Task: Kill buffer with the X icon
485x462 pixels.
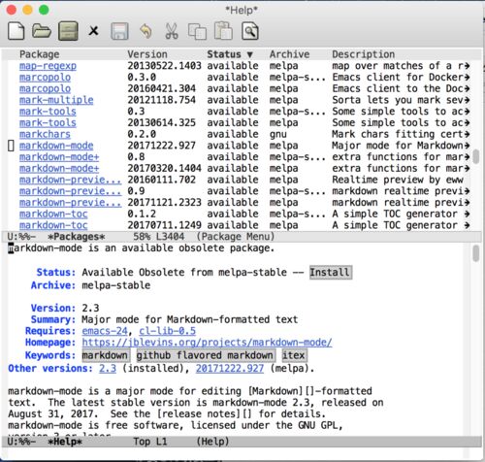Action: [x=93, y=31]
